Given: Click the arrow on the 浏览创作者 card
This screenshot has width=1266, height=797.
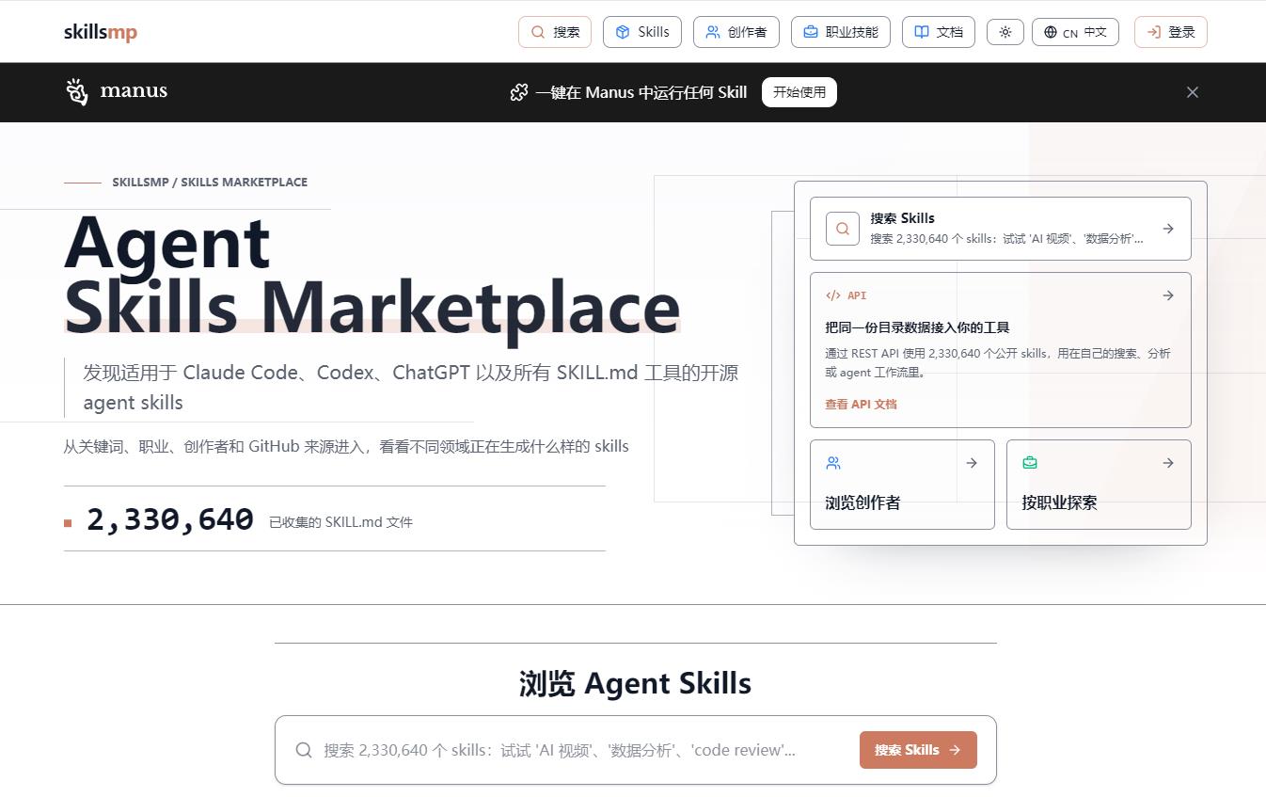Looking at the screenshot, I should tap(972, 463).
